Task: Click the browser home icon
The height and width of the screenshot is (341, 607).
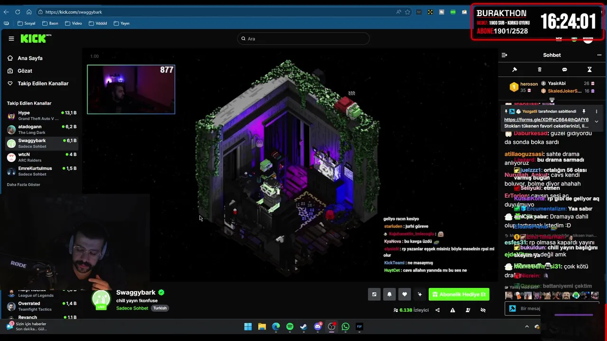Action: click(x=29, y=12)
